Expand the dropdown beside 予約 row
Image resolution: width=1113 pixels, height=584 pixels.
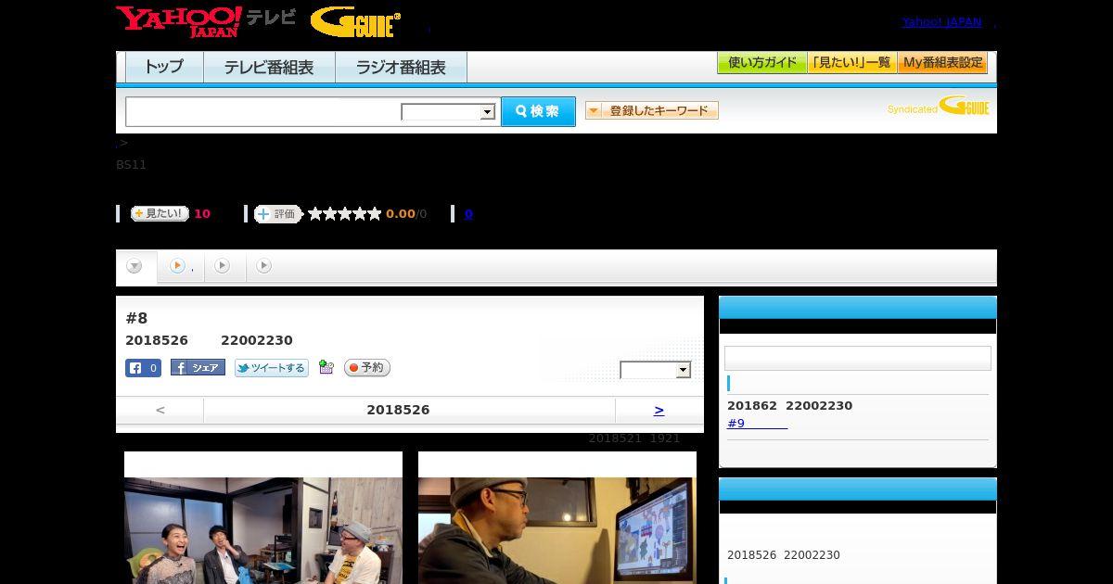coord(656,370)
